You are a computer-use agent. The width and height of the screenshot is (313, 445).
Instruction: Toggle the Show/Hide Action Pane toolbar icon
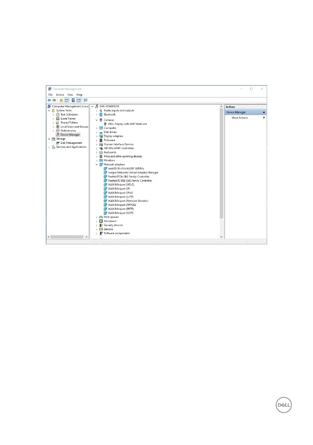pyautogui.click(x=79, y=100)
